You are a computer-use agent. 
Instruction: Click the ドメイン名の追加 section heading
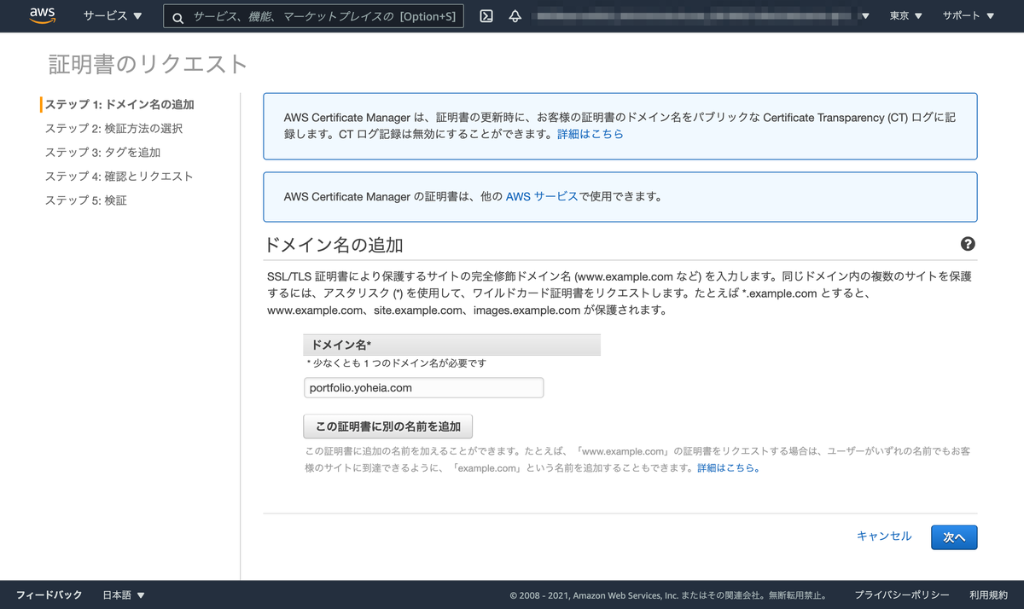pos(334,245)
